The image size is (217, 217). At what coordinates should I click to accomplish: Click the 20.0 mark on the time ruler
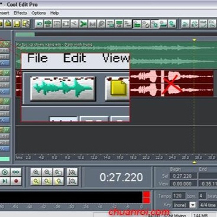click(x=146, y=158)
